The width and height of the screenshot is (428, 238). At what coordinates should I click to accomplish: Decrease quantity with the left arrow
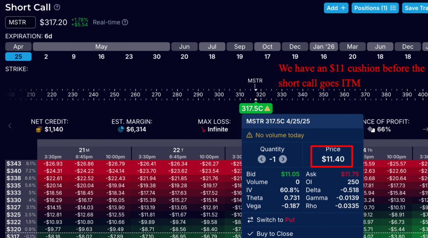pos(262,159)
